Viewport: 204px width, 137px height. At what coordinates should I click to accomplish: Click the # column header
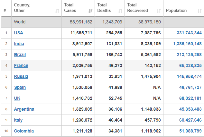[5, 10]
